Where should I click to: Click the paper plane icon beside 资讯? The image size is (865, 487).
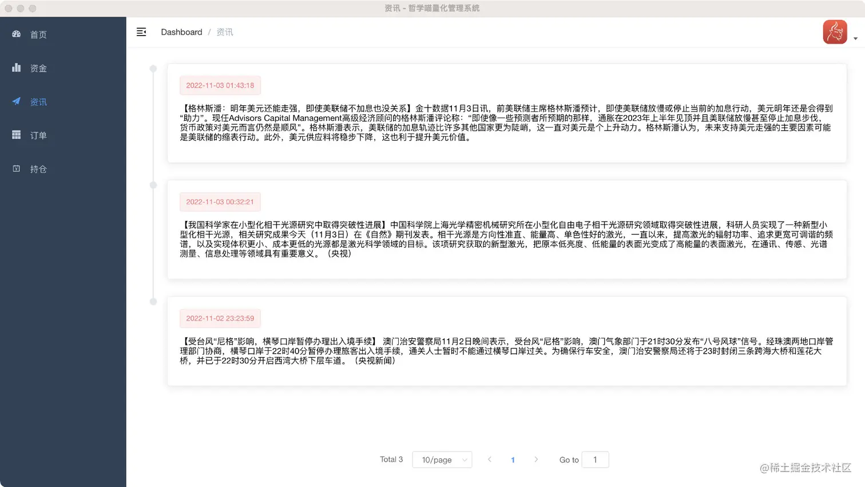[x=17, y=101]
